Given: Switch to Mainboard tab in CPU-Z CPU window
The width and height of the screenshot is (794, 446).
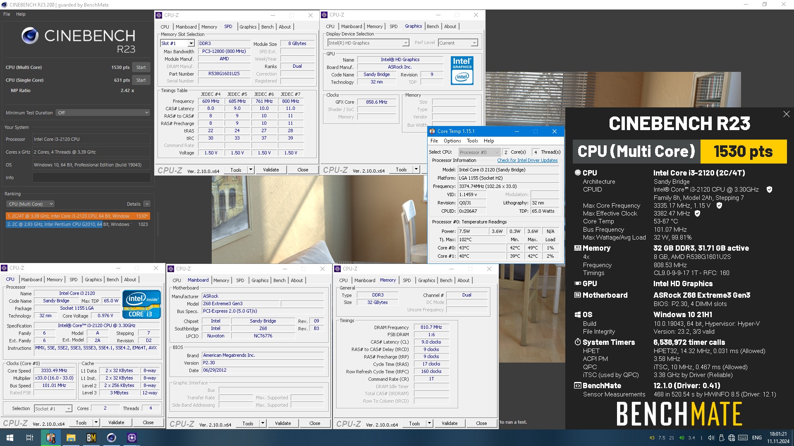Looking at the screenshot, I should (31, 280).
